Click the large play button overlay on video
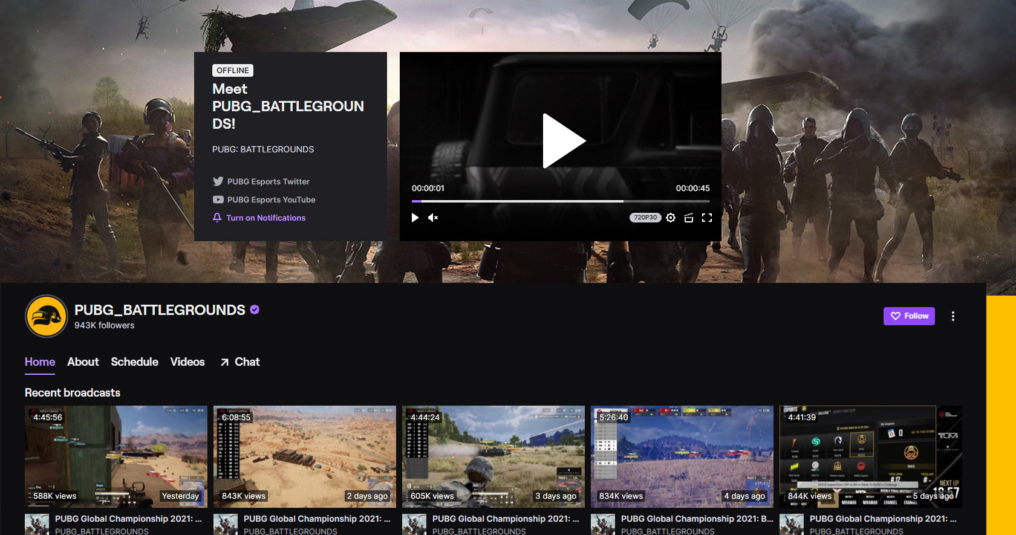 pyautogui.click(x=564, y=140)
